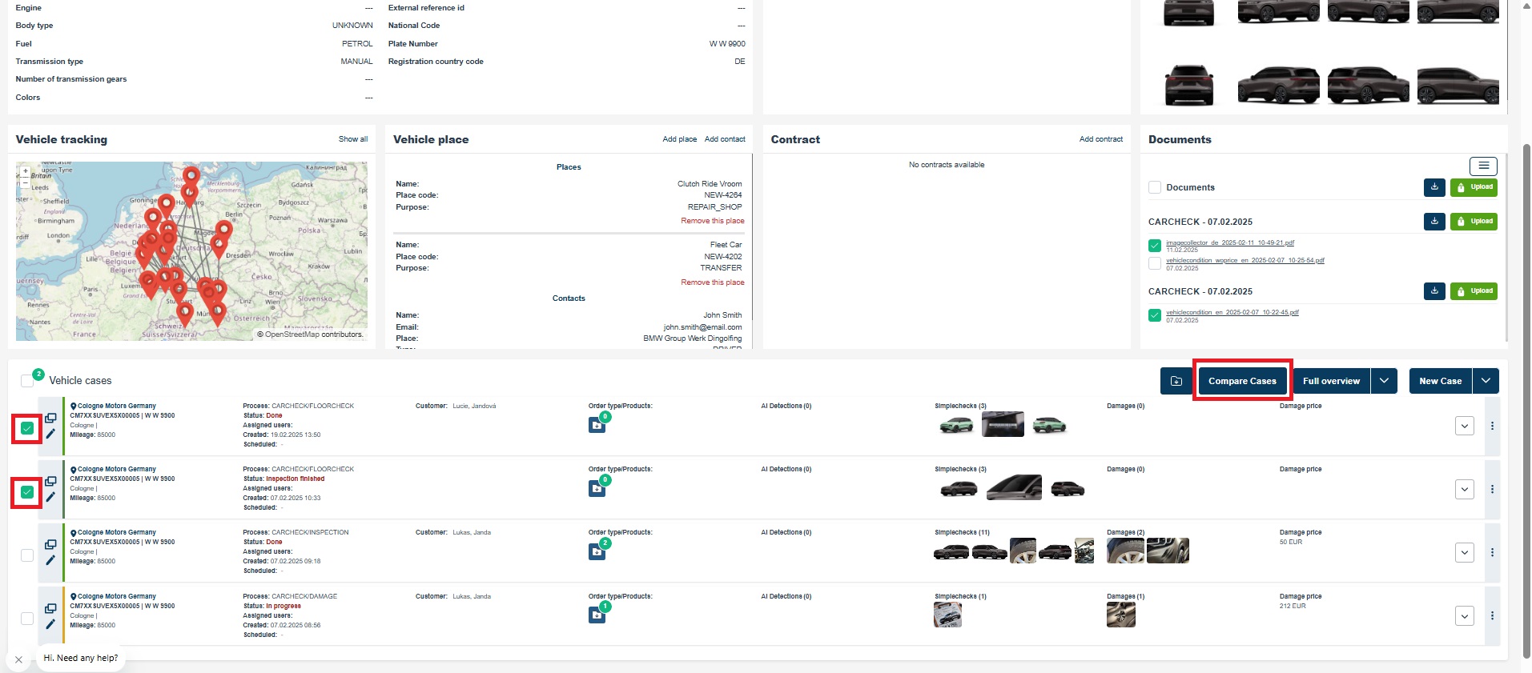Viewport: 1532px width, 673px height.
Task: Open the Full overview dropdown arrow
Action: pyautogui.click(x=1384, y=381)
